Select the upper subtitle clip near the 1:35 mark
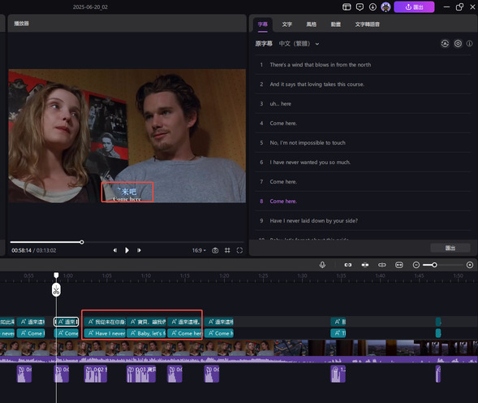 click(338, 322)
